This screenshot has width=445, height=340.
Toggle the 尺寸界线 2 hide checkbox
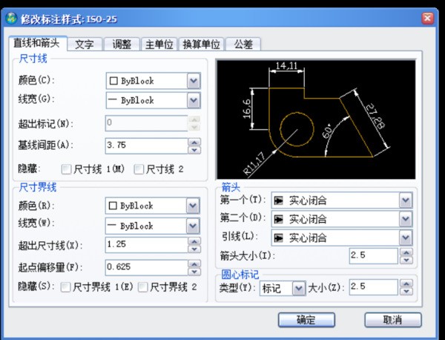click(145, 287)
